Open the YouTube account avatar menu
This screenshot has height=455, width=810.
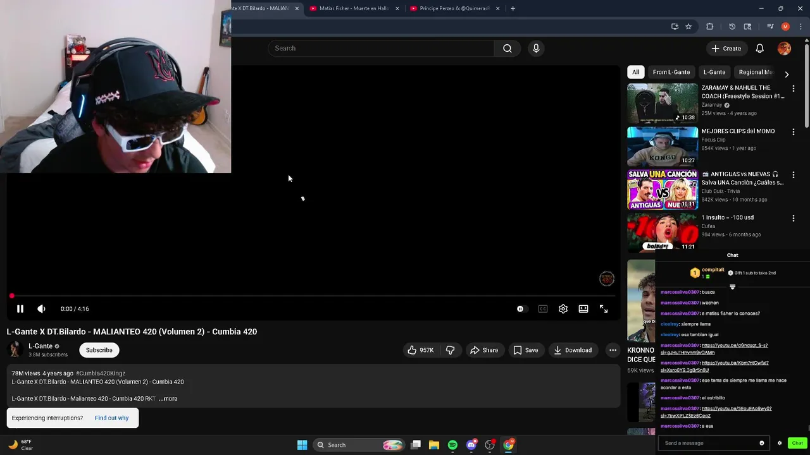[x=784, y=48]
